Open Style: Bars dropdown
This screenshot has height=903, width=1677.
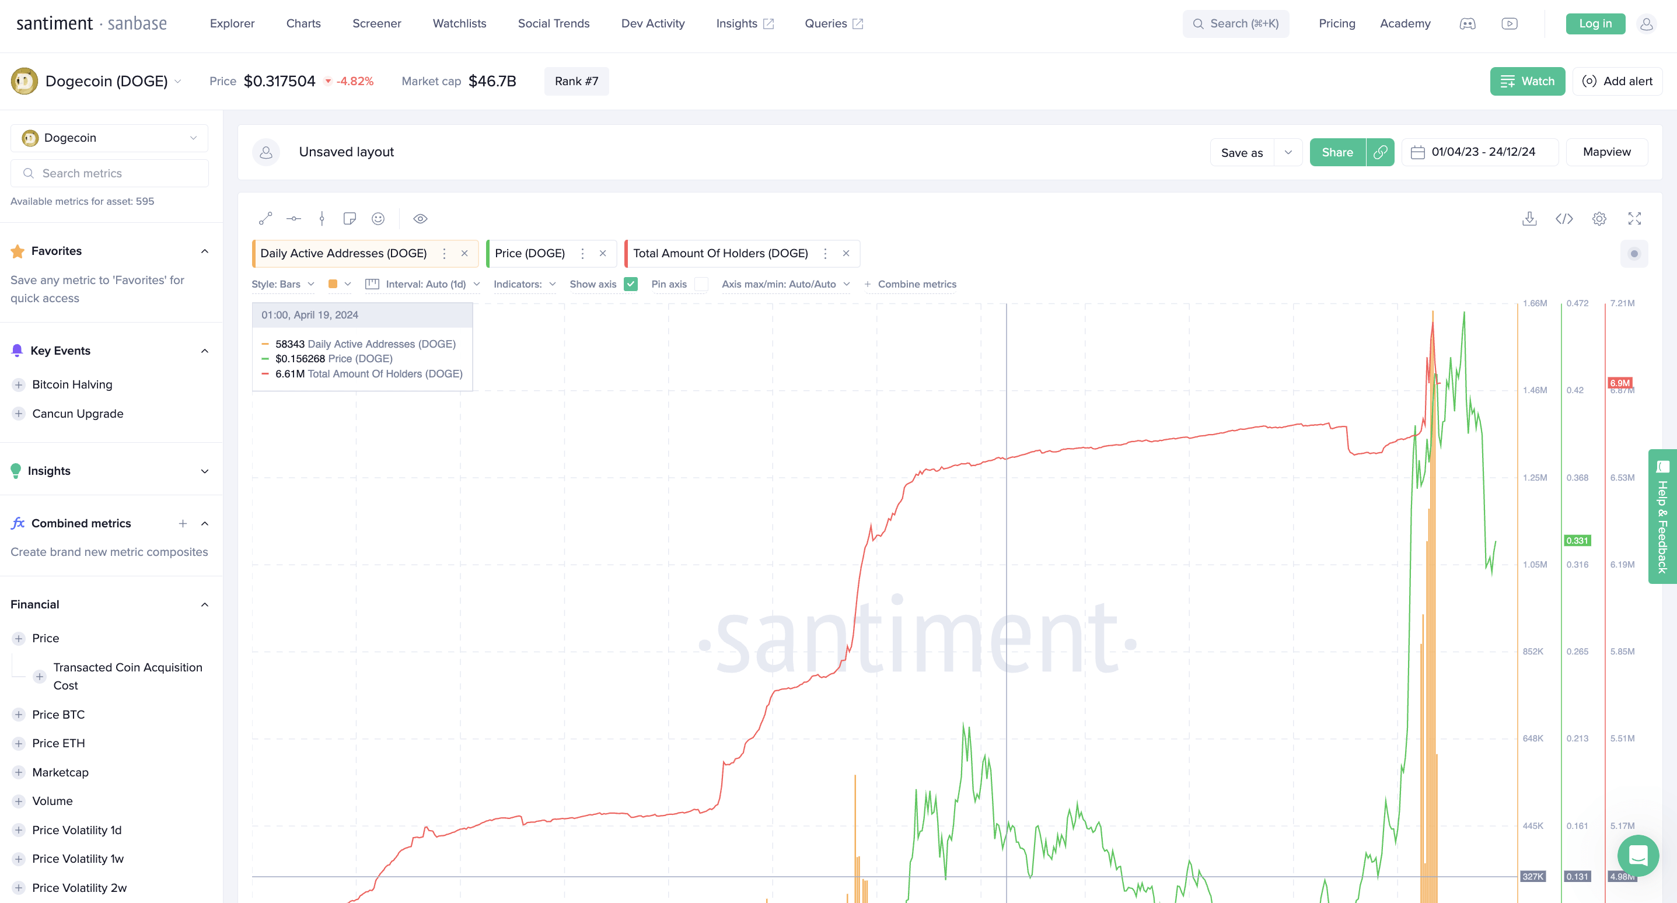(283, 285)
